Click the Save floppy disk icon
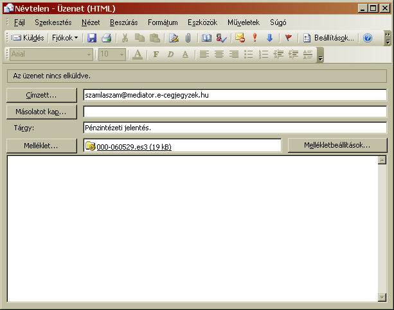Image resolution: width=394 pixels, height=310 pixels. pos(92,38)
